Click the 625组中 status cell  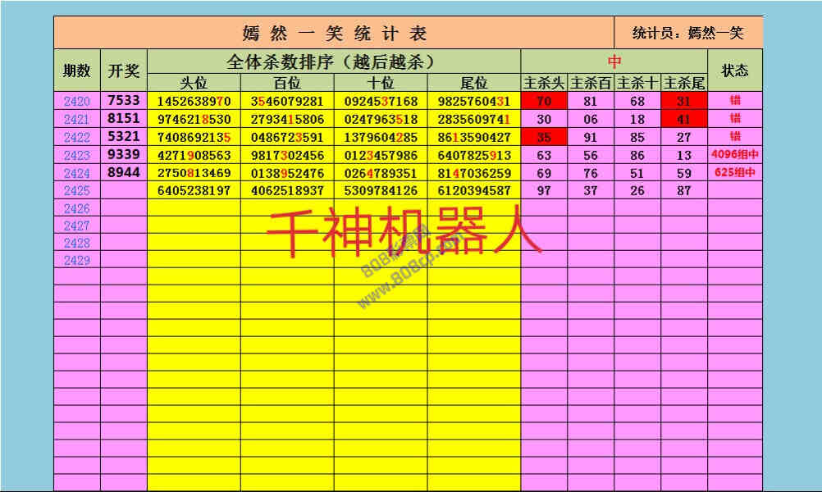(x=734, y=173)
